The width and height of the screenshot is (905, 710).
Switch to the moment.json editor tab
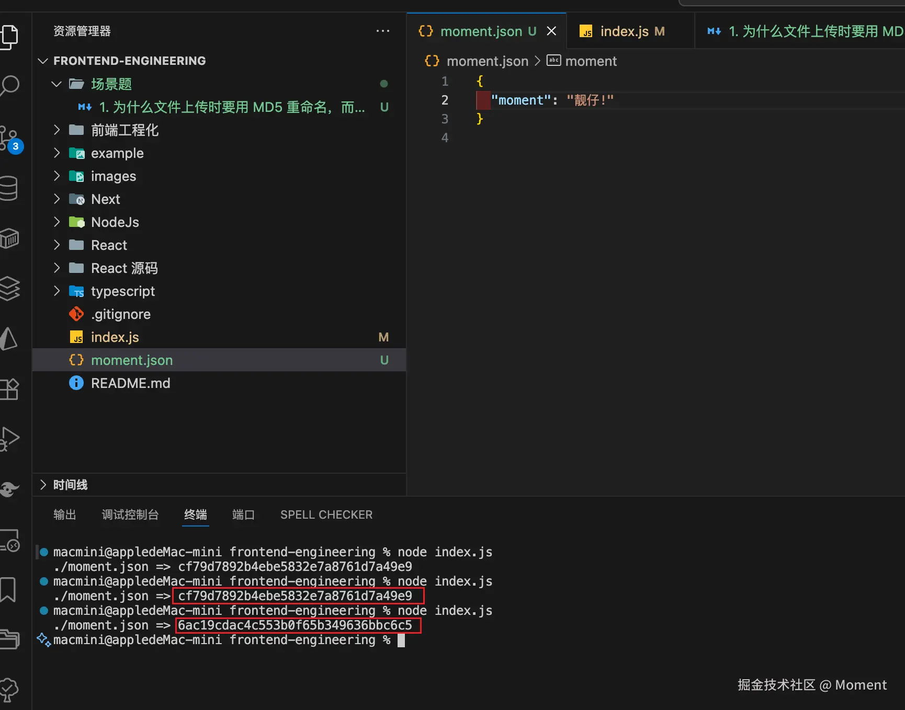[x=487, y=31]
